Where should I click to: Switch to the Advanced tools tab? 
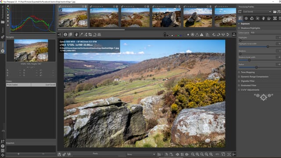click(258, 18)
